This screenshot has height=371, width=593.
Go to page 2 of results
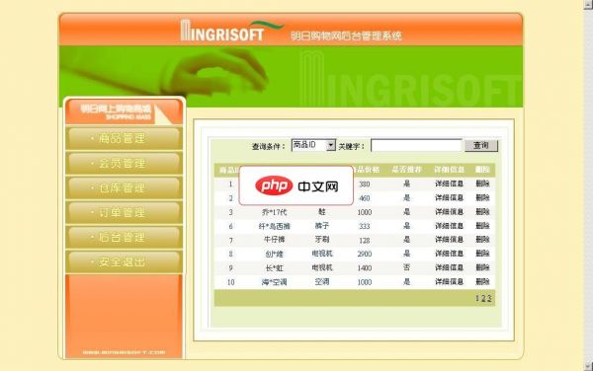coord(483,299)
